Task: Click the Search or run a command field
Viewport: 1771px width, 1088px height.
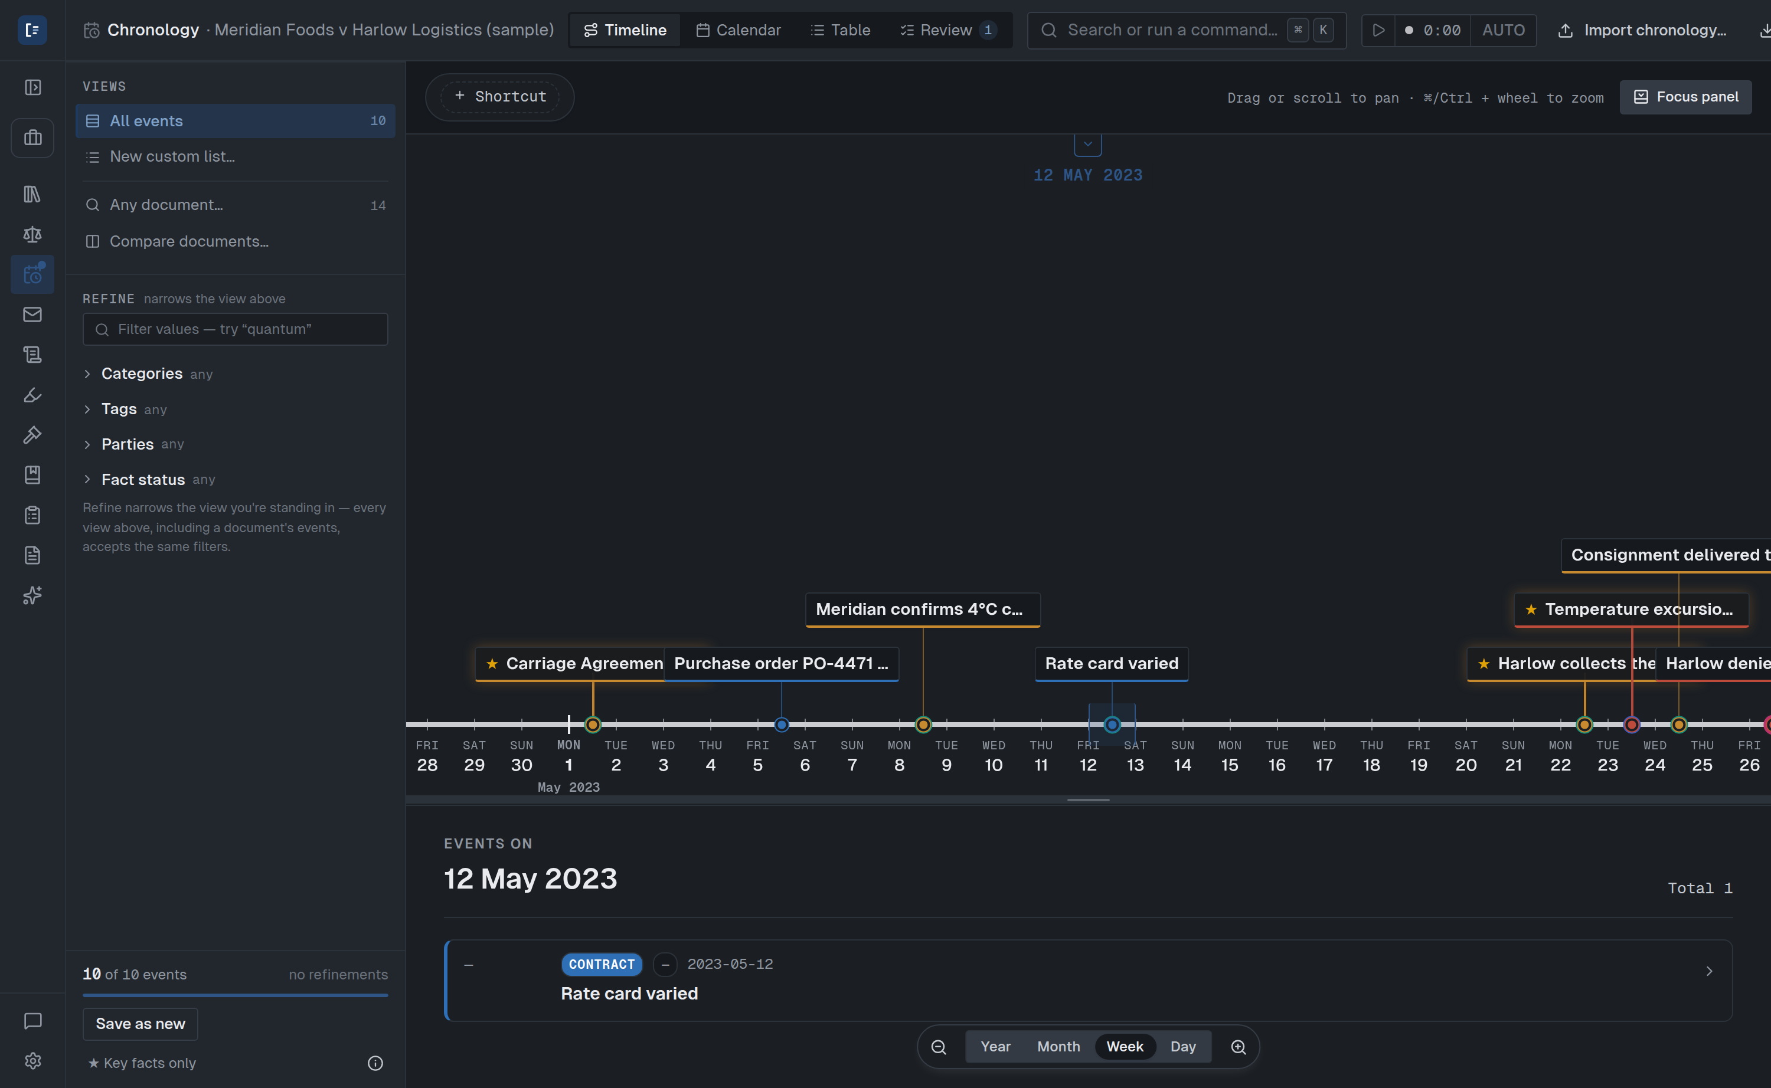Action: (1187, 30)
